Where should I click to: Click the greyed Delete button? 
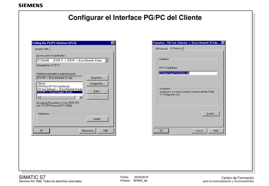tap(97, 97)
